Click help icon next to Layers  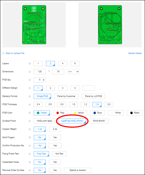tap(30, 63)
